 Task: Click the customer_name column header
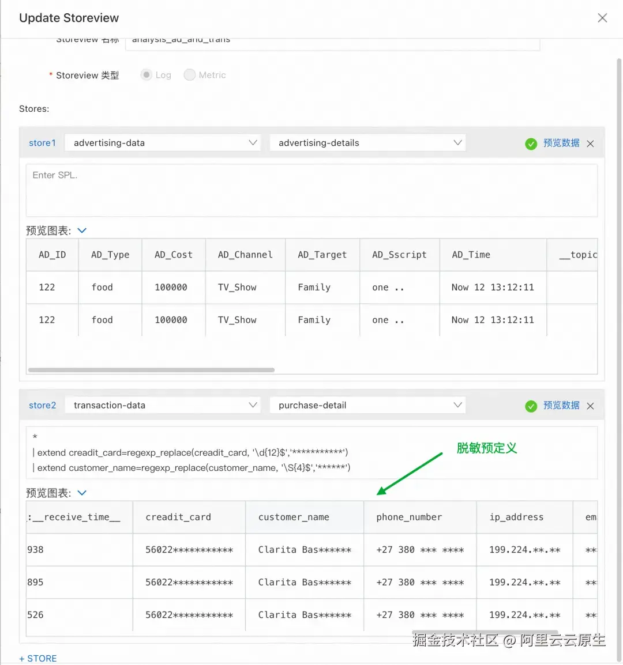tap(305, 517)
